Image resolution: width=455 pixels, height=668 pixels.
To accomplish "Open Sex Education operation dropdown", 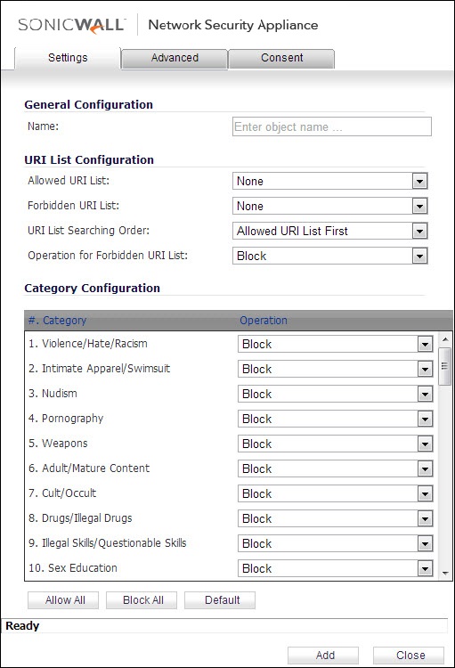I will (336, 568).
